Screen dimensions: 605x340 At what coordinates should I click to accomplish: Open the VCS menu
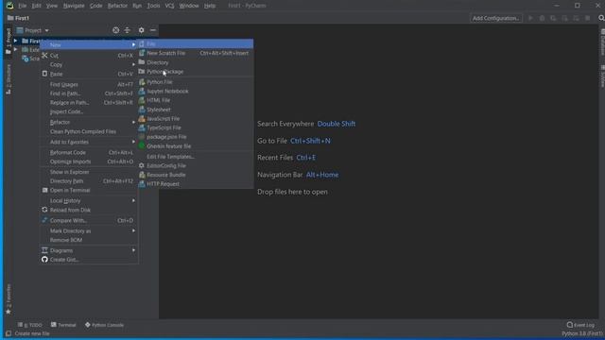click(x=169, y=6)
